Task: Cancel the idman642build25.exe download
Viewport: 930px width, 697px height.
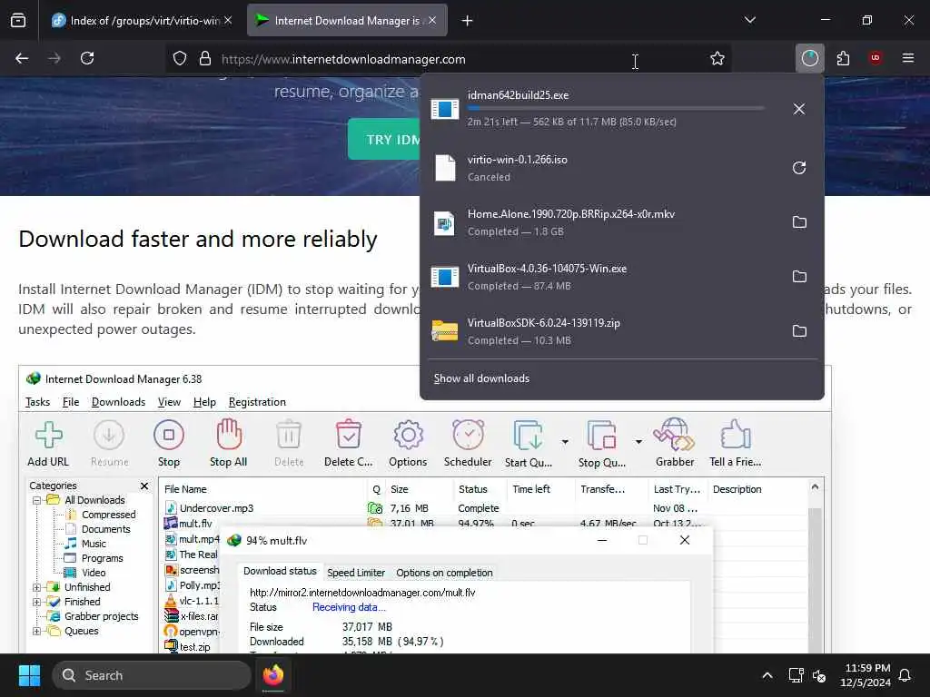Action: point(799,109)
